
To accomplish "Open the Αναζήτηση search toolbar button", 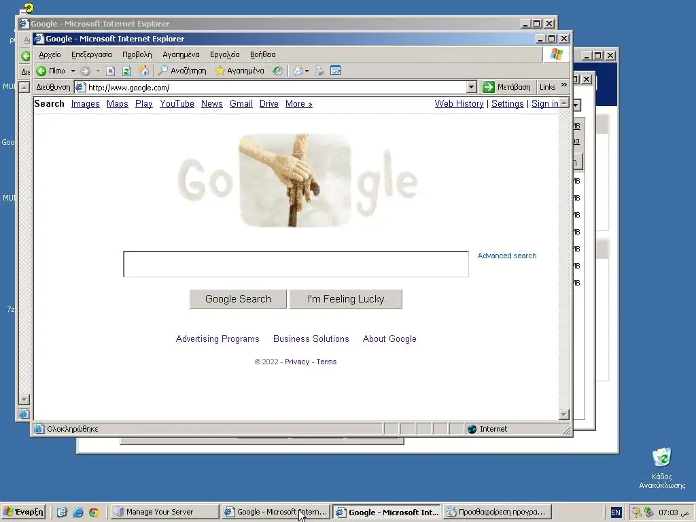I will [x=182, y=71].
